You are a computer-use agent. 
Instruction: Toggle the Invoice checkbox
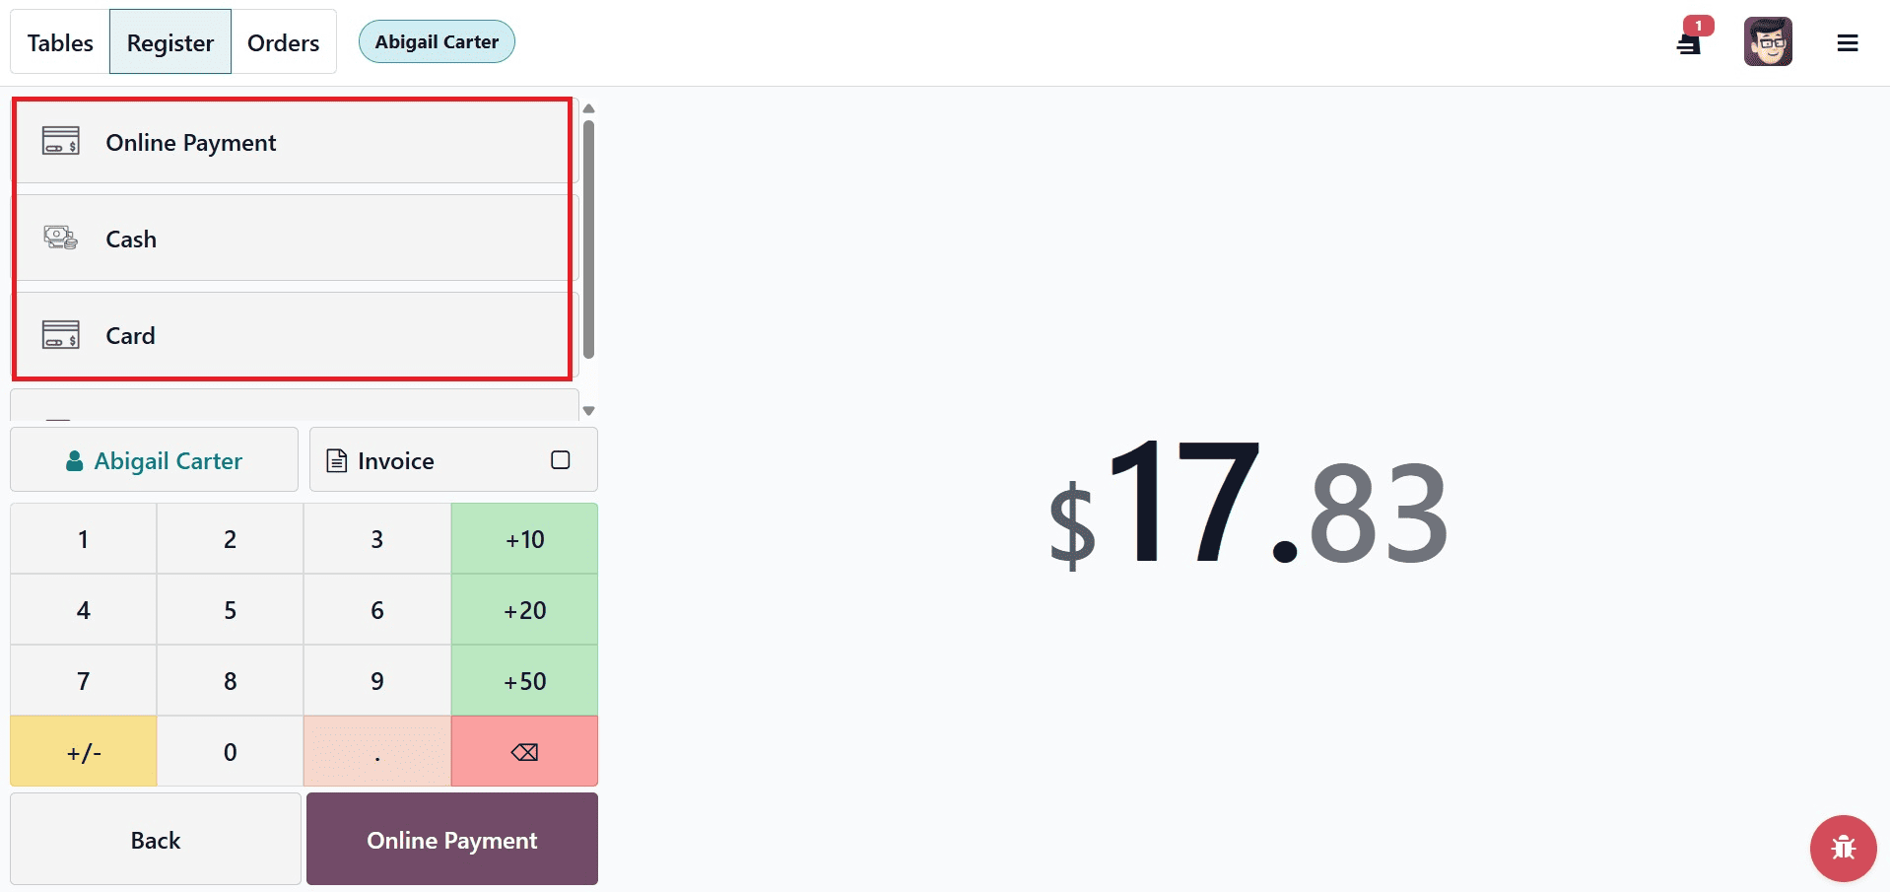coord(560,458)
